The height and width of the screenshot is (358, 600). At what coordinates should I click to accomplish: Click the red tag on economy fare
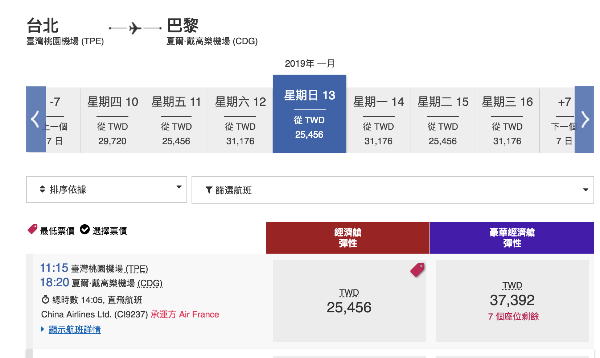pos(417,270)
